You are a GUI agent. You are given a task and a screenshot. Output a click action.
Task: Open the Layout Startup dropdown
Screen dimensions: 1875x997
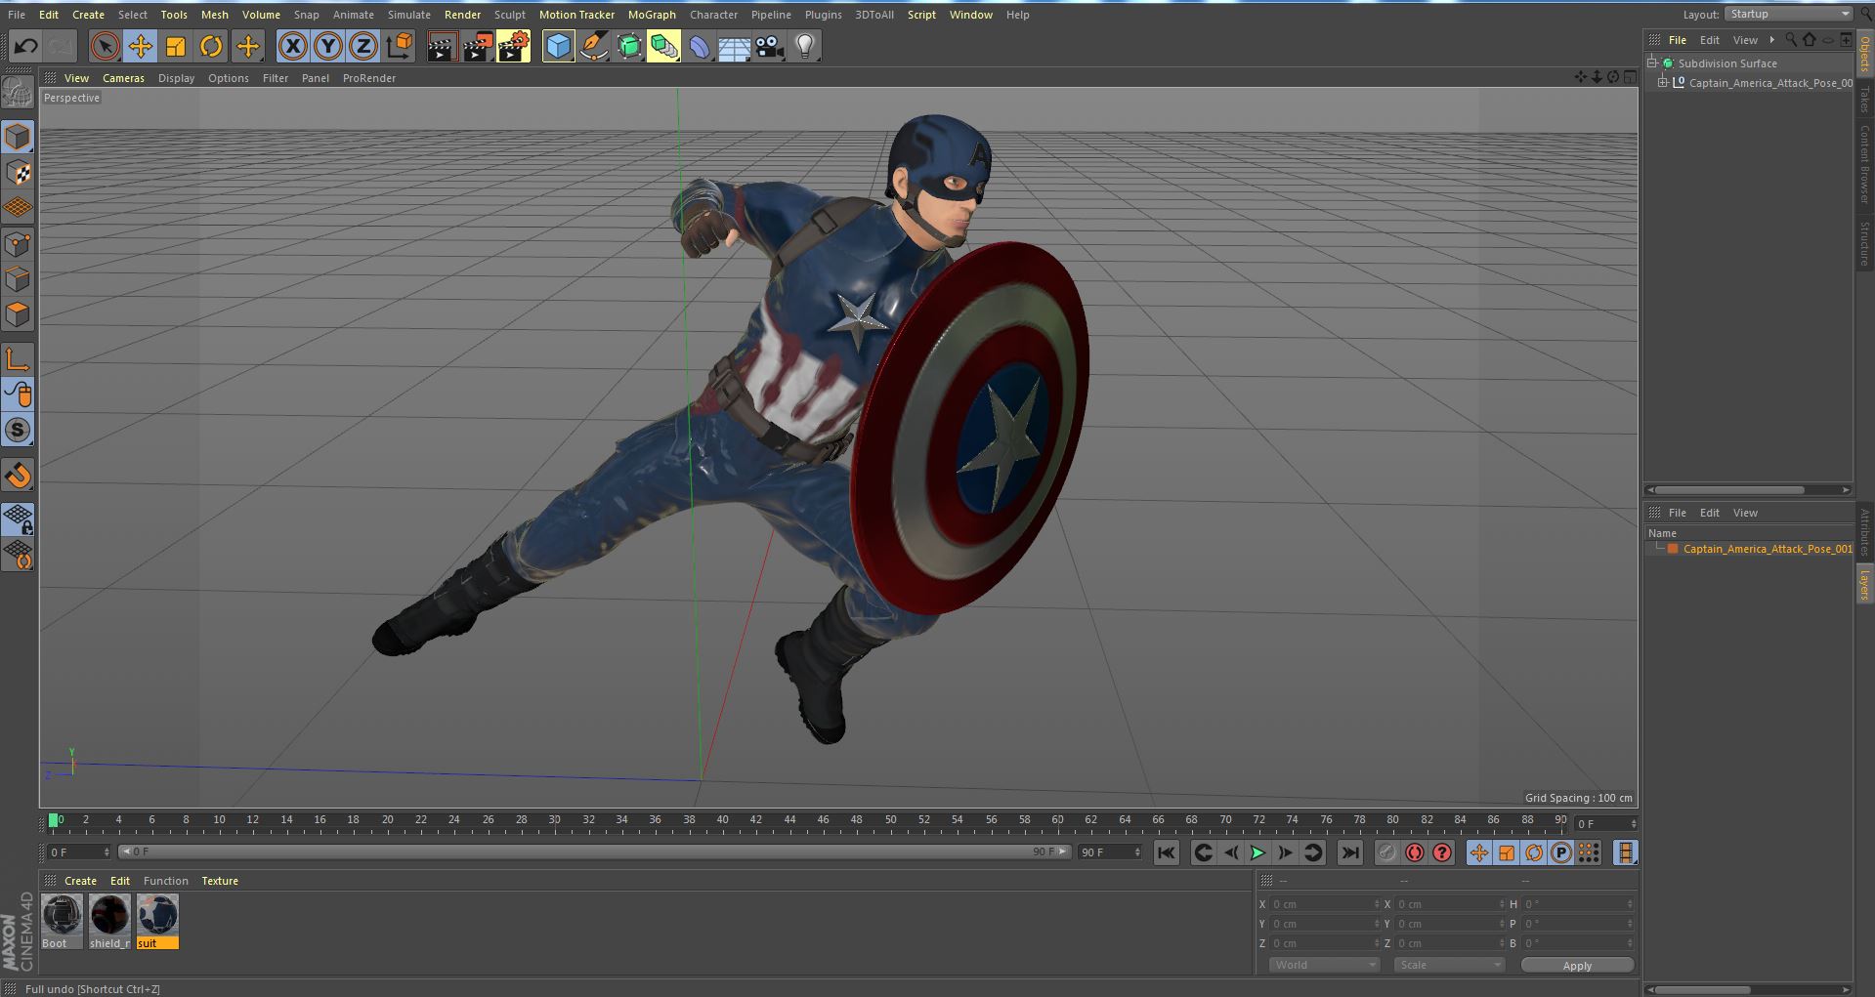pos(1787,14)
